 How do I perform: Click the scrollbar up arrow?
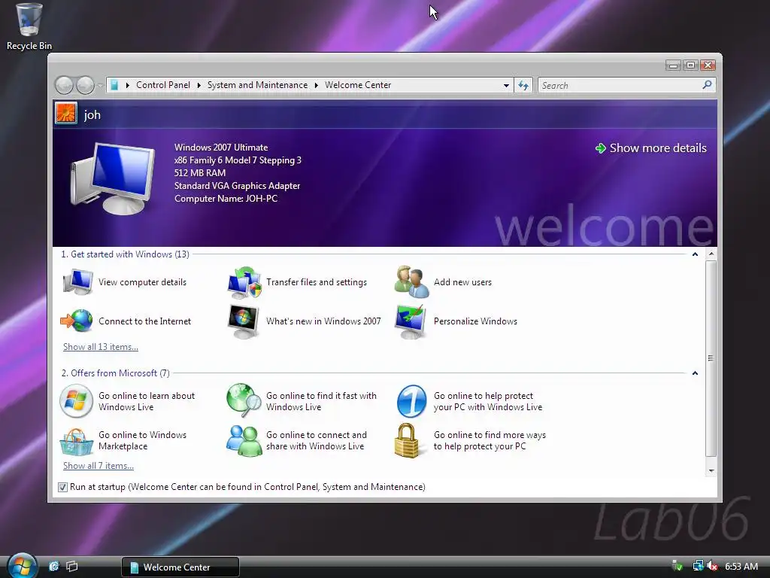[711, 254]
